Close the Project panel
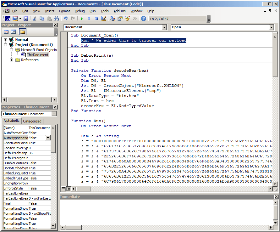Viewport: 280px width, 232px height. 55,25
